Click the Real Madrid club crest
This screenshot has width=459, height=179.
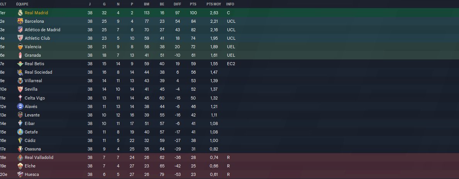[x=20, y=13]
